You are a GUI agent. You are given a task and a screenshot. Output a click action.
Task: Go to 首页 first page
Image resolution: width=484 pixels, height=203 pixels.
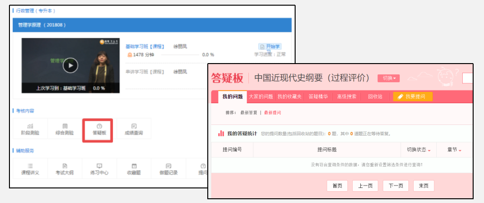click(337, 186)
